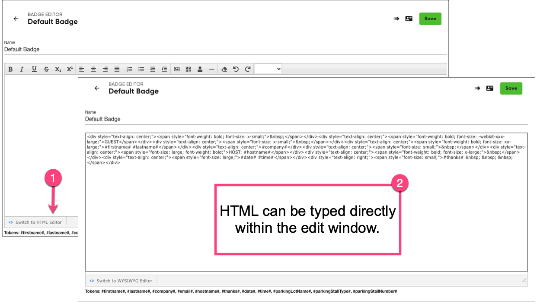Undo the last edit with the undo arrow
The image size is (537, 304).
(x=236, y=69)
